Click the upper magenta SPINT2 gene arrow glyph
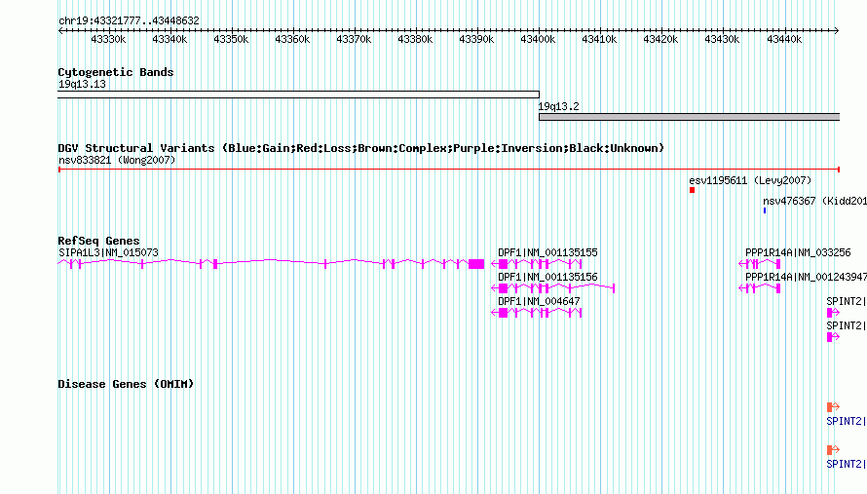Image resolution: width=867 pixels, height=494 pixels. point(833,313)
